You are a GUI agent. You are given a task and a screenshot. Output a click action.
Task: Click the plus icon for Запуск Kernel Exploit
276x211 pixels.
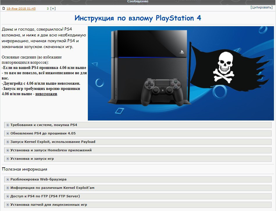[x=8, y=142]
